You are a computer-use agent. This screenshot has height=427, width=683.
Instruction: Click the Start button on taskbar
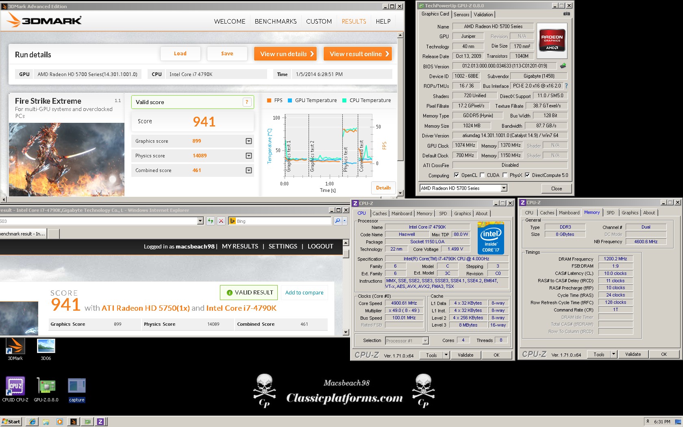pyautogui.click(x=11, y=421)
